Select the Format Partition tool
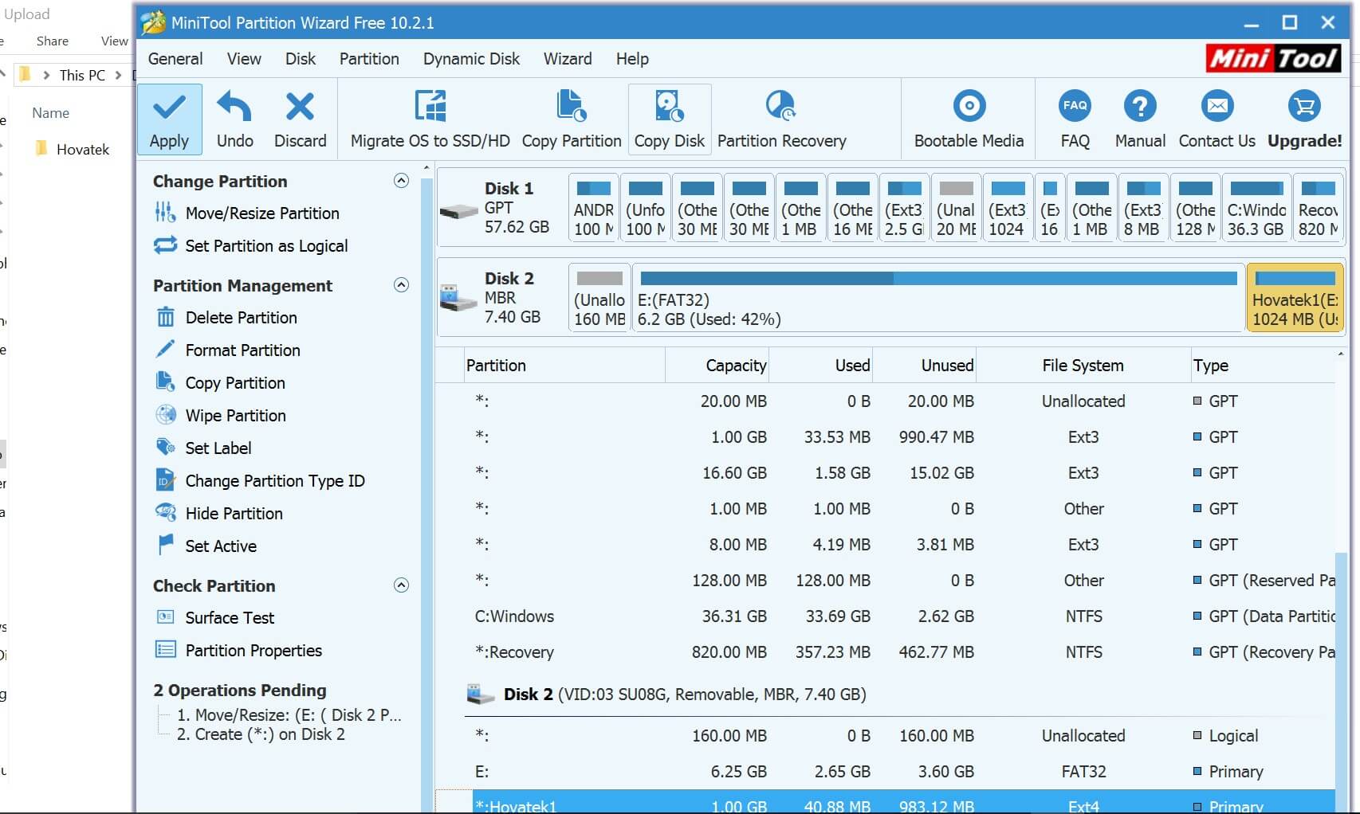 tap(243, 350)
